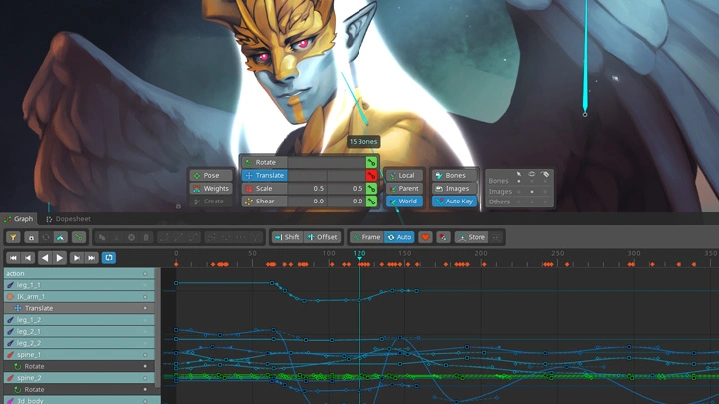Select the Shear tool

click(264, 202)
